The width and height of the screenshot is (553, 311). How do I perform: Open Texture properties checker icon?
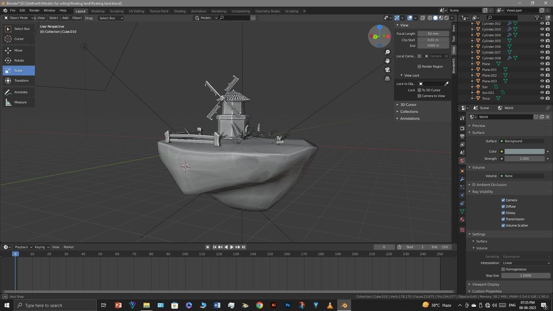pos(462,230)
